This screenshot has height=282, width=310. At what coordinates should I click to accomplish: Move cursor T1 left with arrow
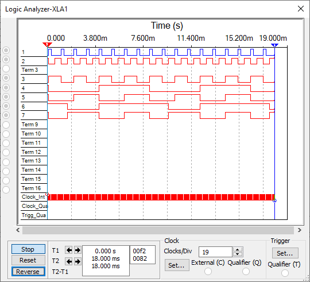(69, 250)
